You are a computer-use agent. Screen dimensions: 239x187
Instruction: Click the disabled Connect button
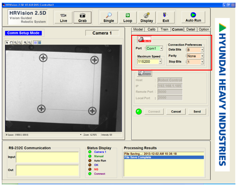154,112
